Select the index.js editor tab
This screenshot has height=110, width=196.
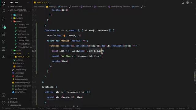click(42, 3)
